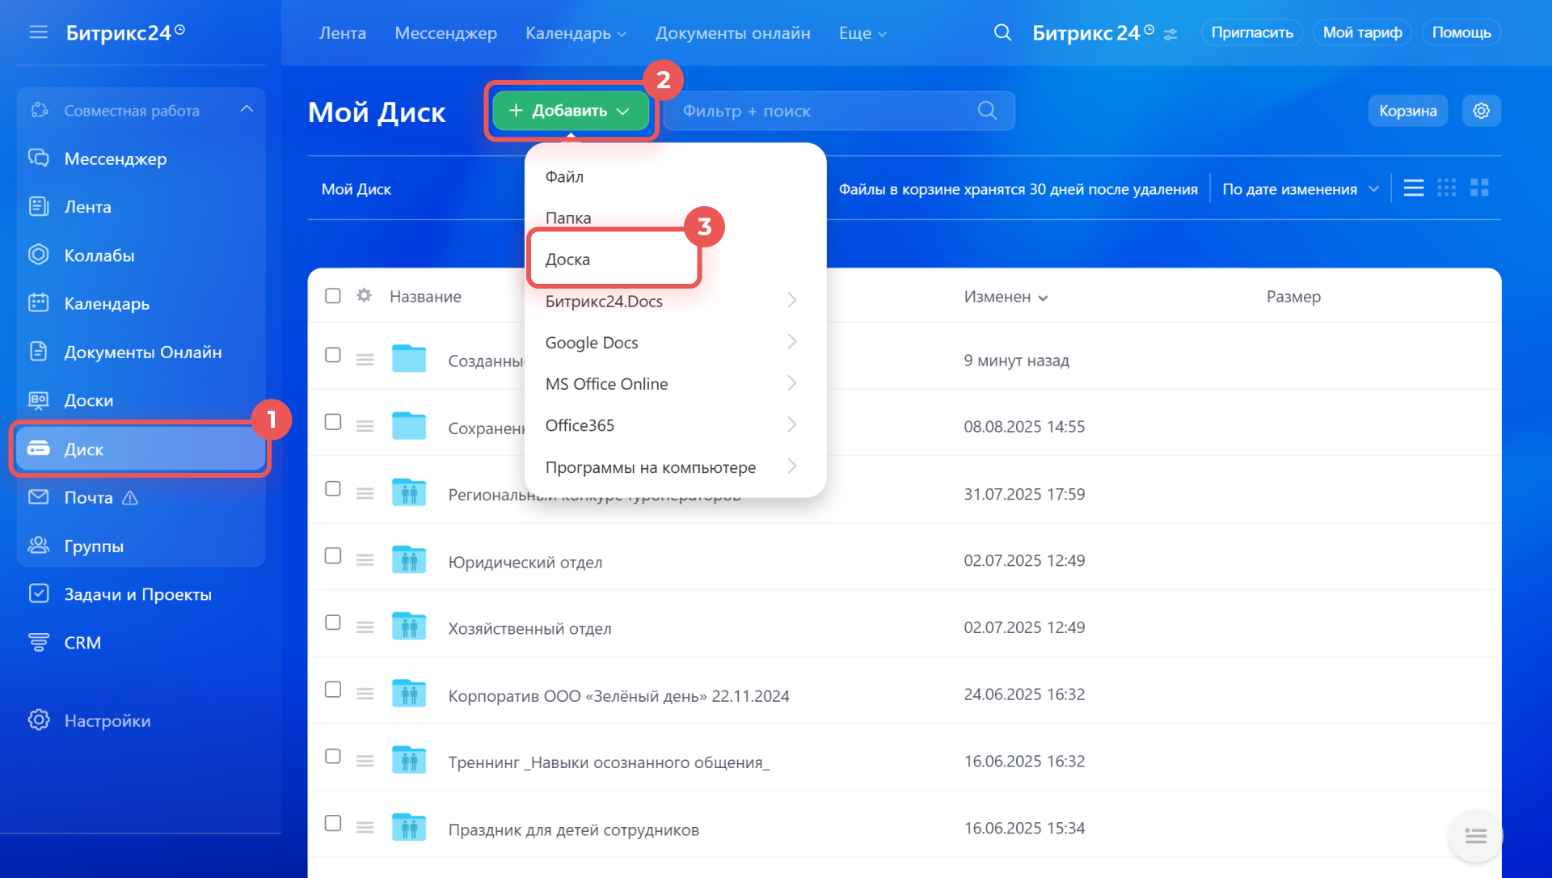1552x878 pixels.
Task: Check the Хозяйственный отдел folder checkbox
Action: pos(332,623)
